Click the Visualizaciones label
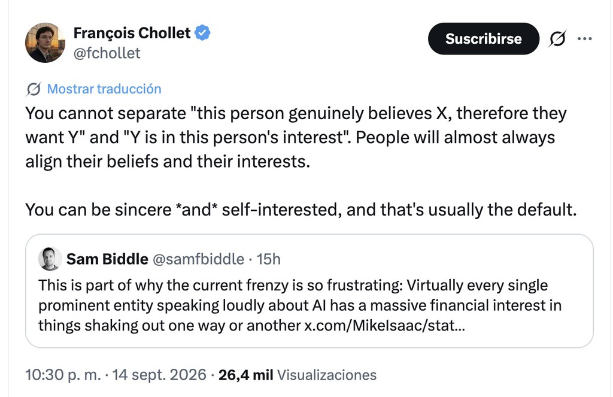This screenshot has height=397, width=613. (x=327, y=375)
